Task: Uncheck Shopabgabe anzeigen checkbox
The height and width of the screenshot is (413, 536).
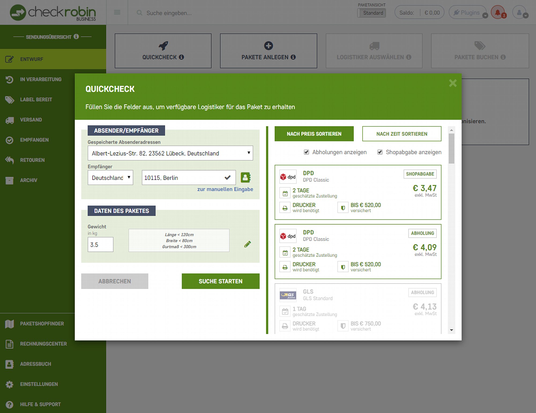Action: coord(380,152)
